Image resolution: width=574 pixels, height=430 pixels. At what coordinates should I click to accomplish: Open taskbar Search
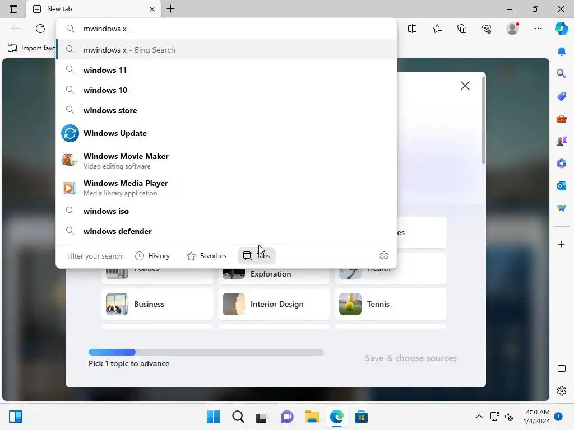[x=238, y=417]
